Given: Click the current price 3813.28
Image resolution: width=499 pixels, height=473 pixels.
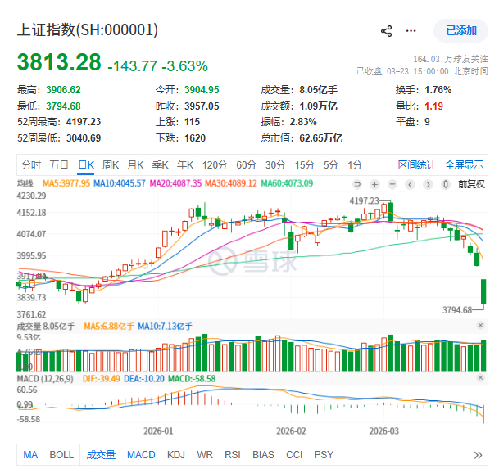Looking at the screenshot, I should pyautogui.click(x=59, y=62).
